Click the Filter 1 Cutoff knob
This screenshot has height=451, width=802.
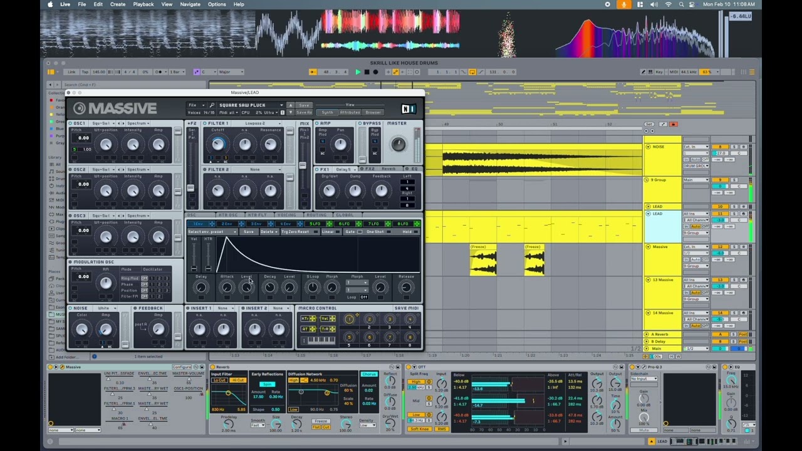pos(217,145)
